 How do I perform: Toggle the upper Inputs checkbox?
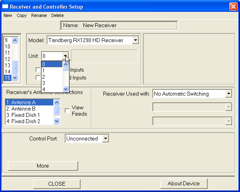pos(38,70)
